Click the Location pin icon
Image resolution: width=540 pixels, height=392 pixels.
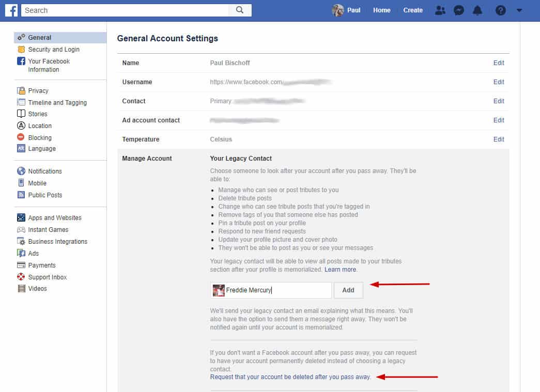click(21, 126)
